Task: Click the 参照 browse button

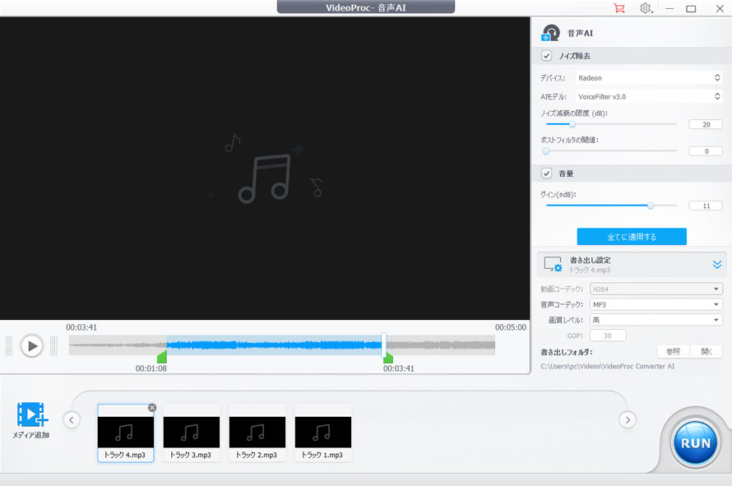Action: 673,351
